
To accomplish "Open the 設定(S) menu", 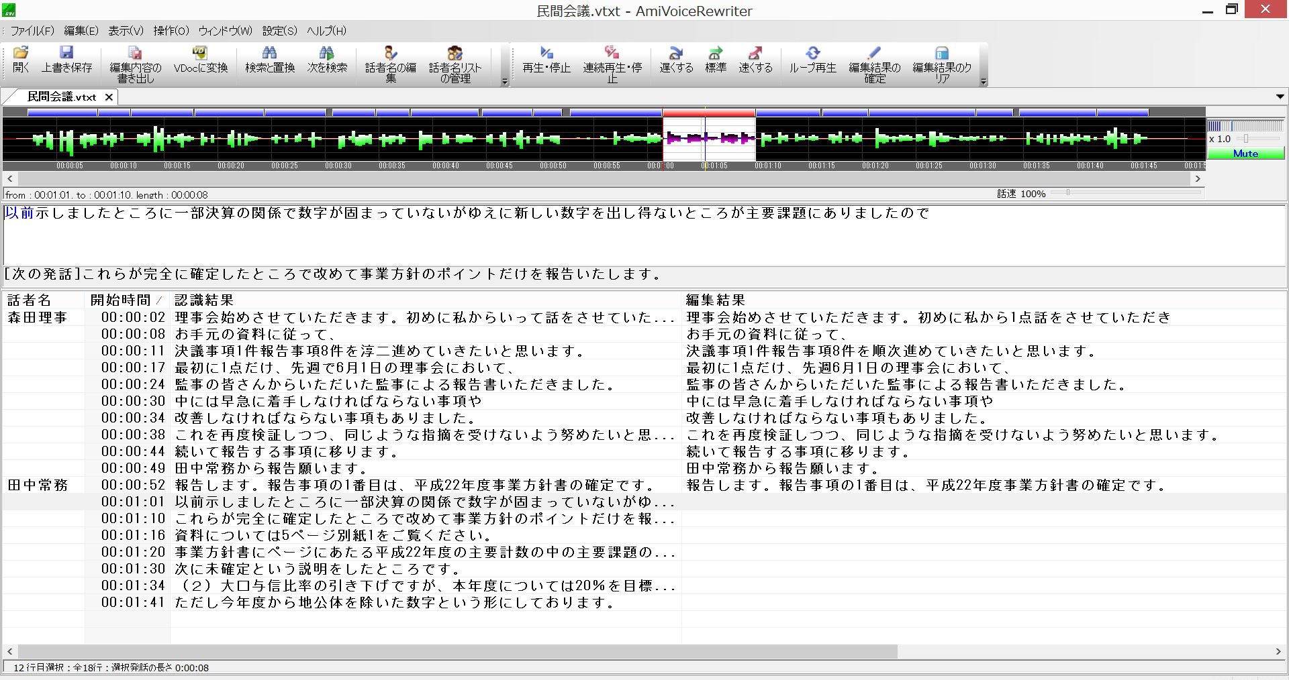I will pyautogui.click(x=279, y=31).
